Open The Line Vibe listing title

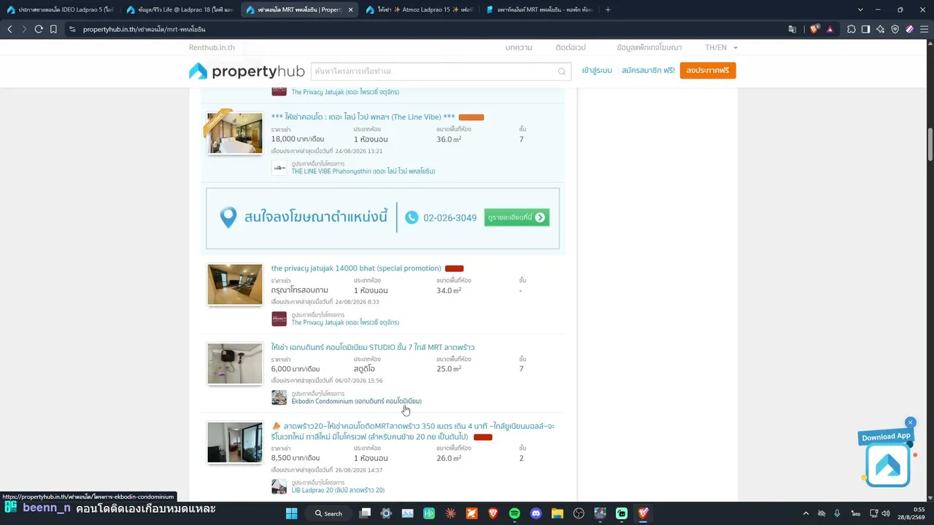[x=363, y=117]
